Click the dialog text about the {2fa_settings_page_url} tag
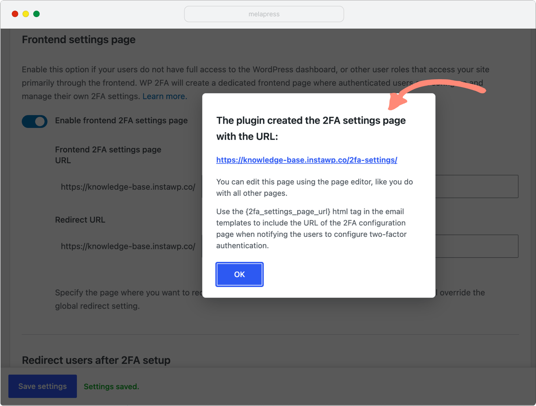536x406 pixels. [311, 228]
